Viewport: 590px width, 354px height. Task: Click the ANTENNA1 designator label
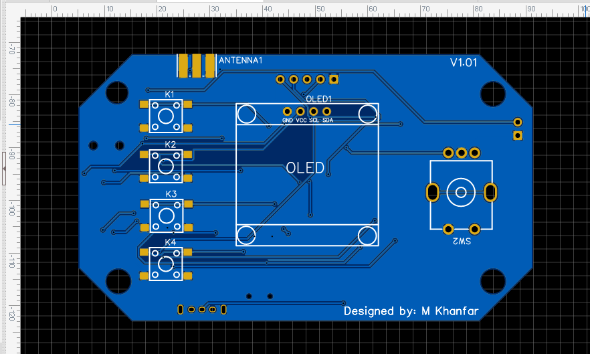(x=240, y=60)
